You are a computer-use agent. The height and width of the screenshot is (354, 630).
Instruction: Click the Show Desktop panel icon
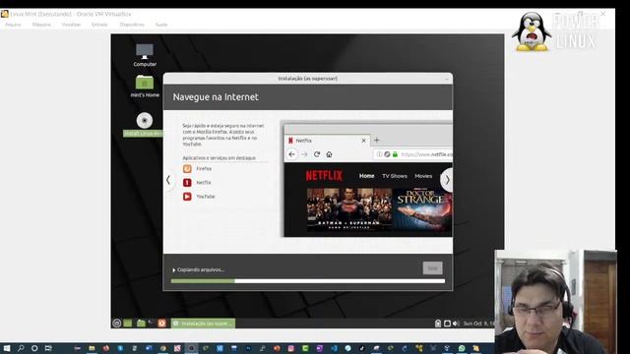[x=128, y=324]
